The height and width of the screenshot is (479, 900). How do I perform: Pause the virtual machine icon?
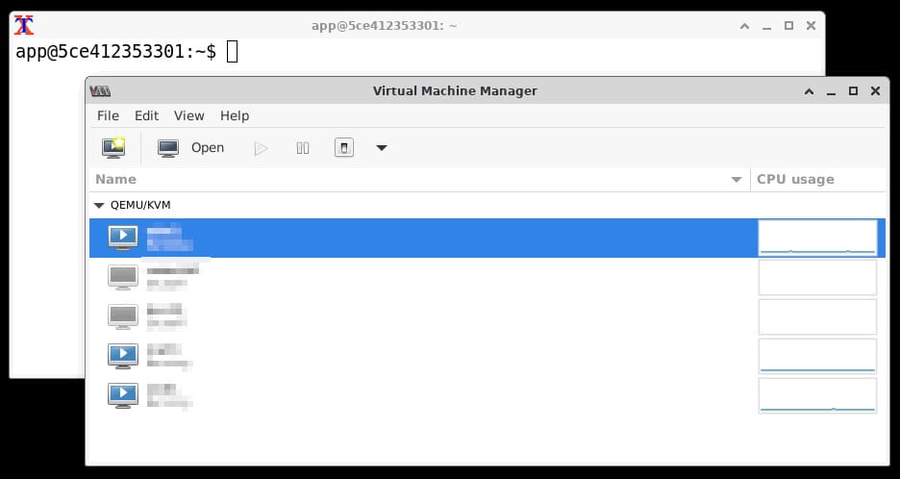point(303,148)
